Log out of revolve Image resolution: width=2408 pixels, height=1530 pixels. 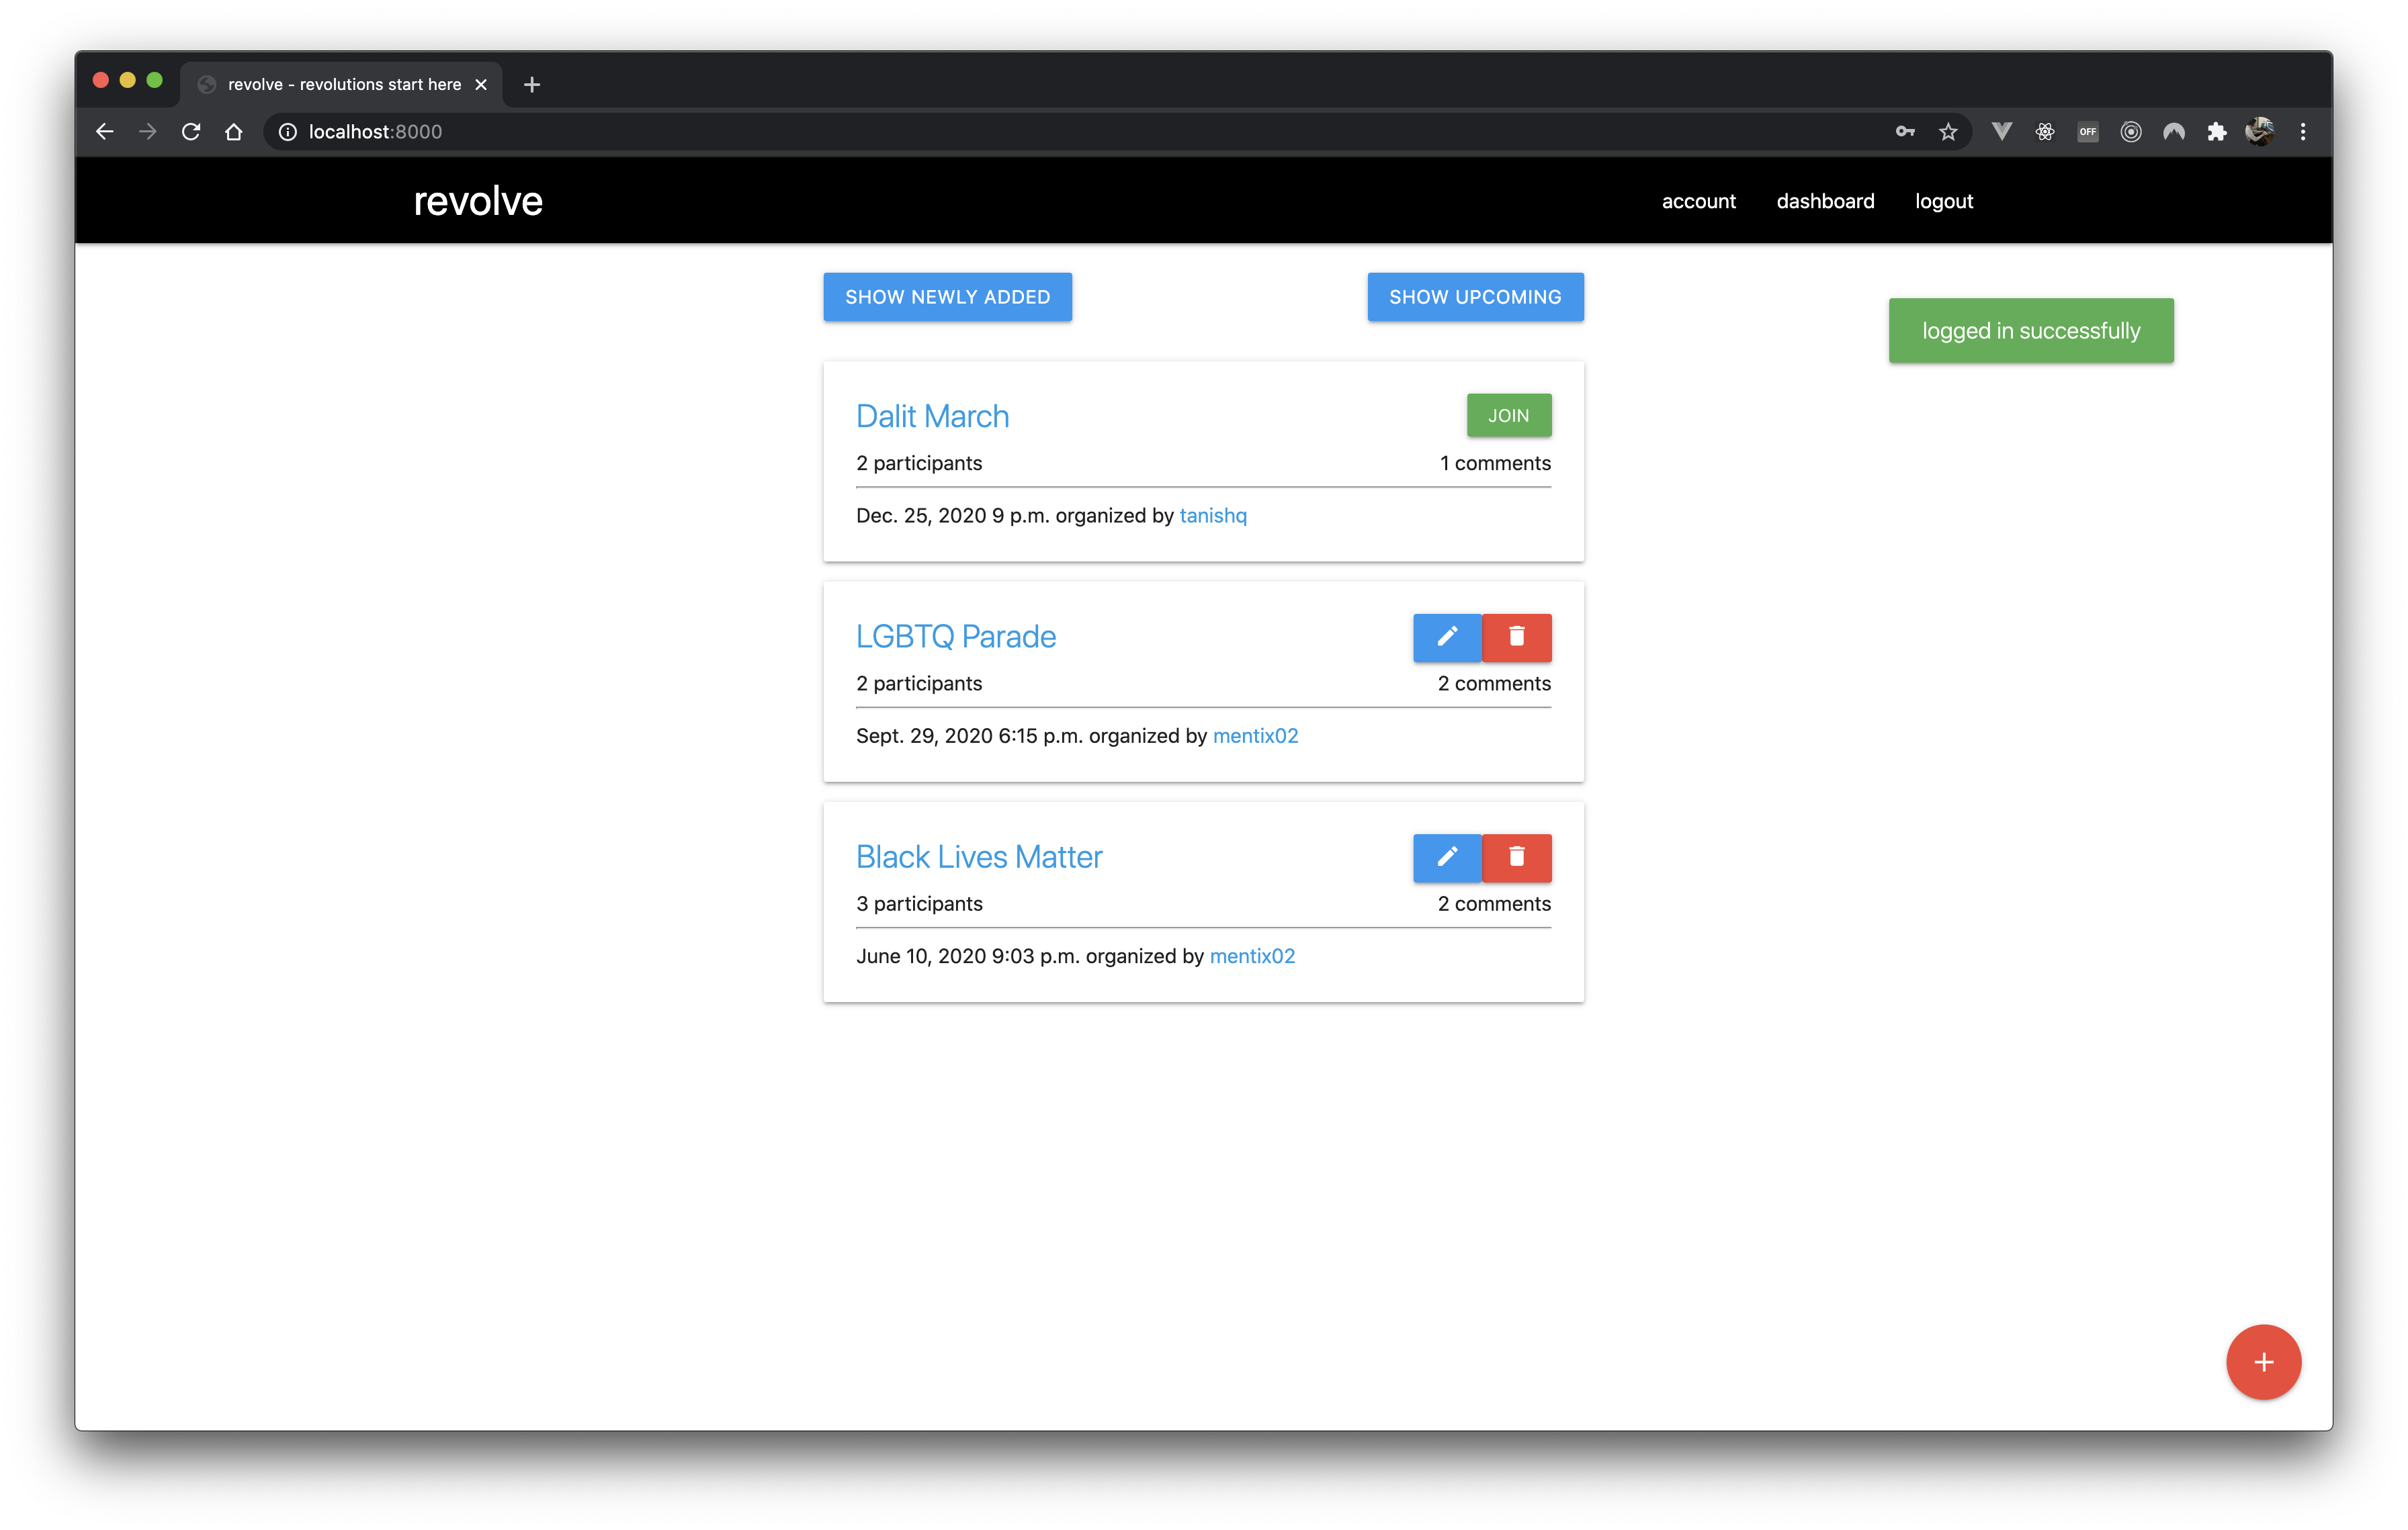(x=1943, y=201)
